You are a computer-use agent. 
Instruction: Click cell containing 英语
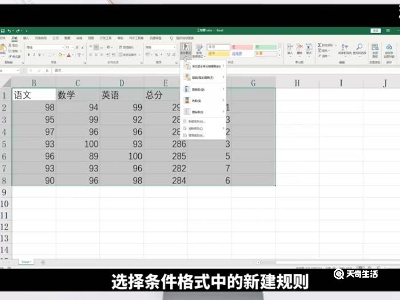(122, 95)
